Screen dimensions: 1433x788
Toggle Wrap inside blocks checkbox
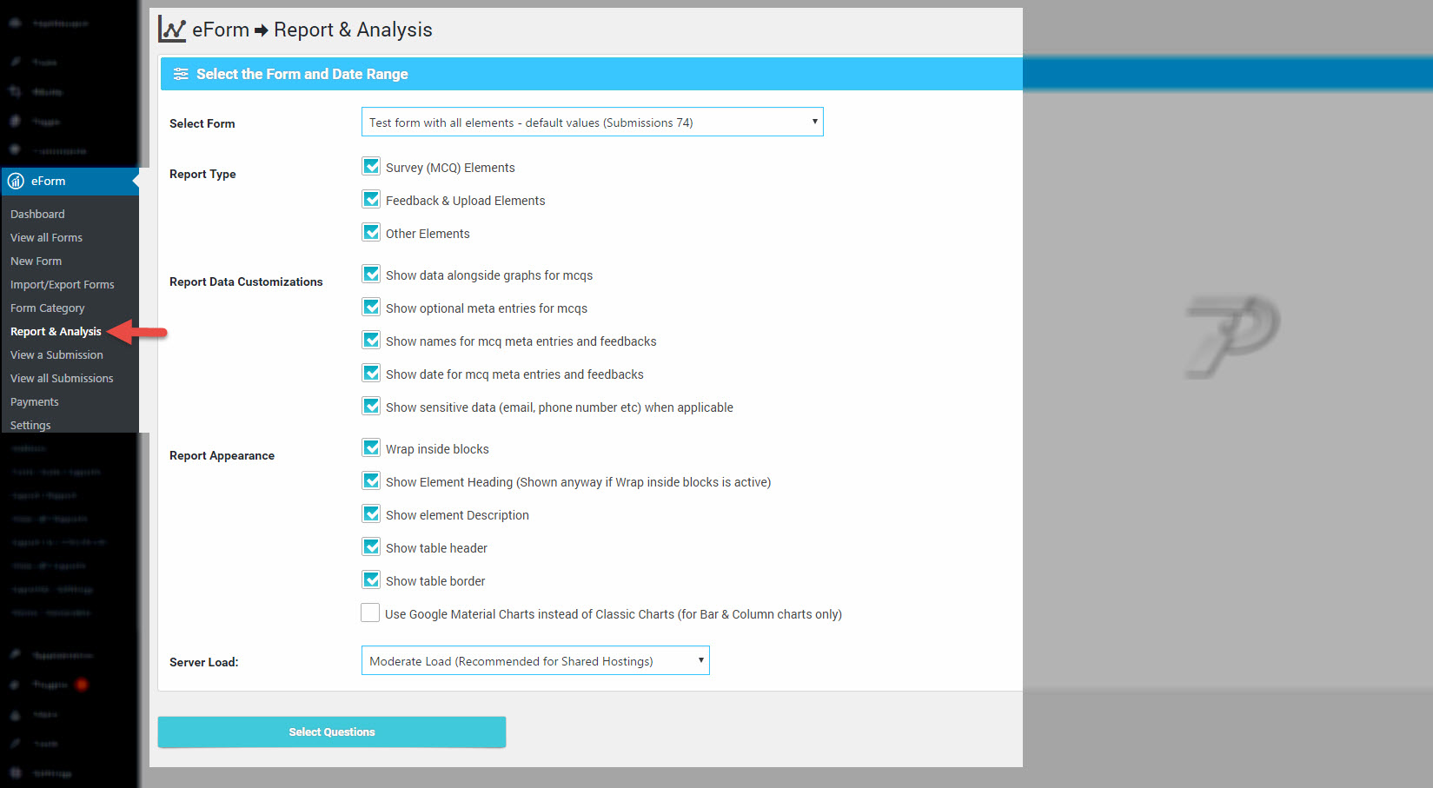click(x=371, y=448)
